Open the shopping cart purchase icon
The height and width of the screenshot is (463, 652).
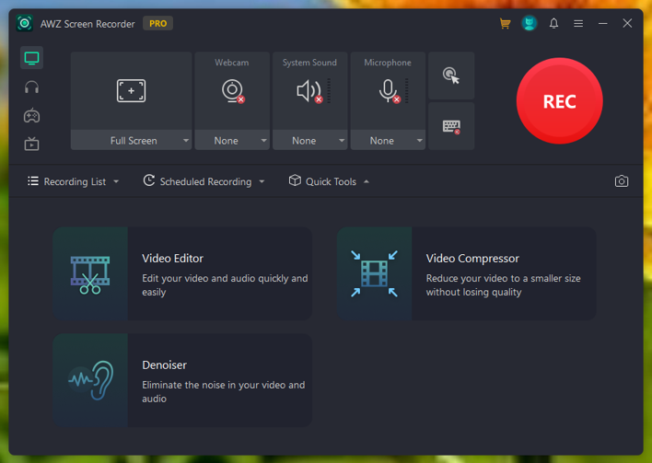pos(505,23)
